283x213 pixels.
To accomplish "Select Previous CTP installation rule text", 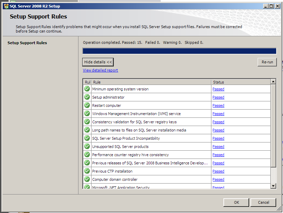I will pos(112,171).
